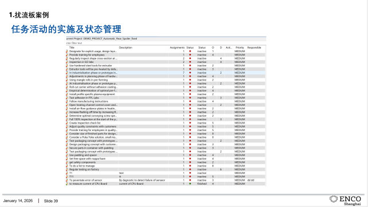The height and width of the screenshot is (207, 368).
Task: Click task icon beside 'T11' row
Action: pos(67,177)
